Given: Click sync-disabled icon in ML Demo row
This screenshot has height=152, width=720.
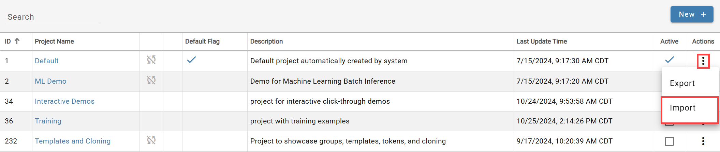Looking at the screenshot, I should pyautogui.click(x=151, y=80).
